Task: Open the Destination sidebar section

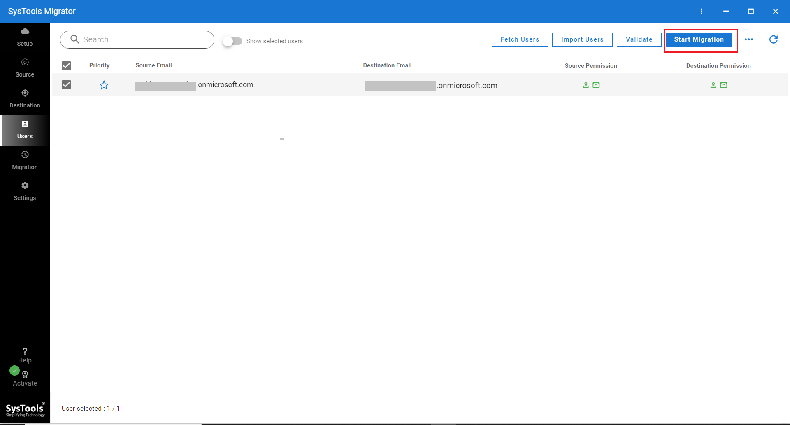Action: click(x=25, y=99)
